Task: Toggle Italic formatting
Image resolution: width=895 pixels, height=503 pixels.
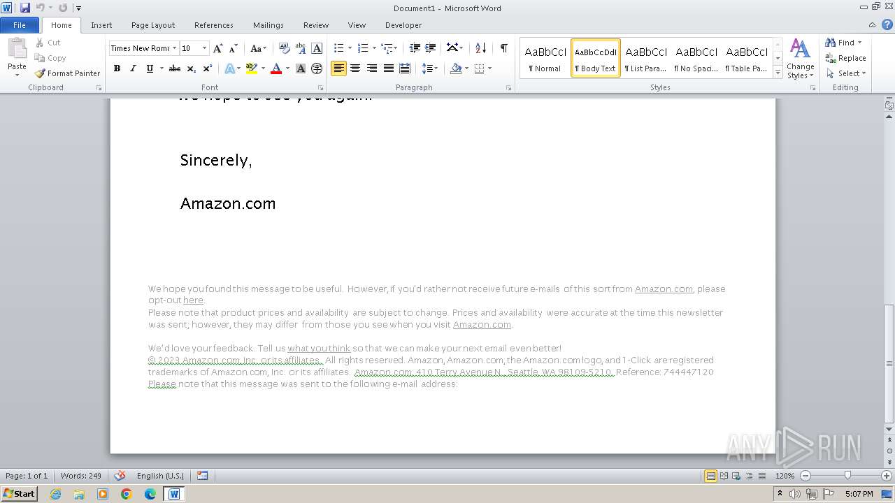Action: [133, 68]
